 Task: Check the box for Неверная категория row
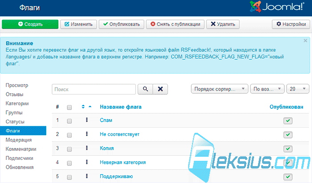[x=69, y=163]
